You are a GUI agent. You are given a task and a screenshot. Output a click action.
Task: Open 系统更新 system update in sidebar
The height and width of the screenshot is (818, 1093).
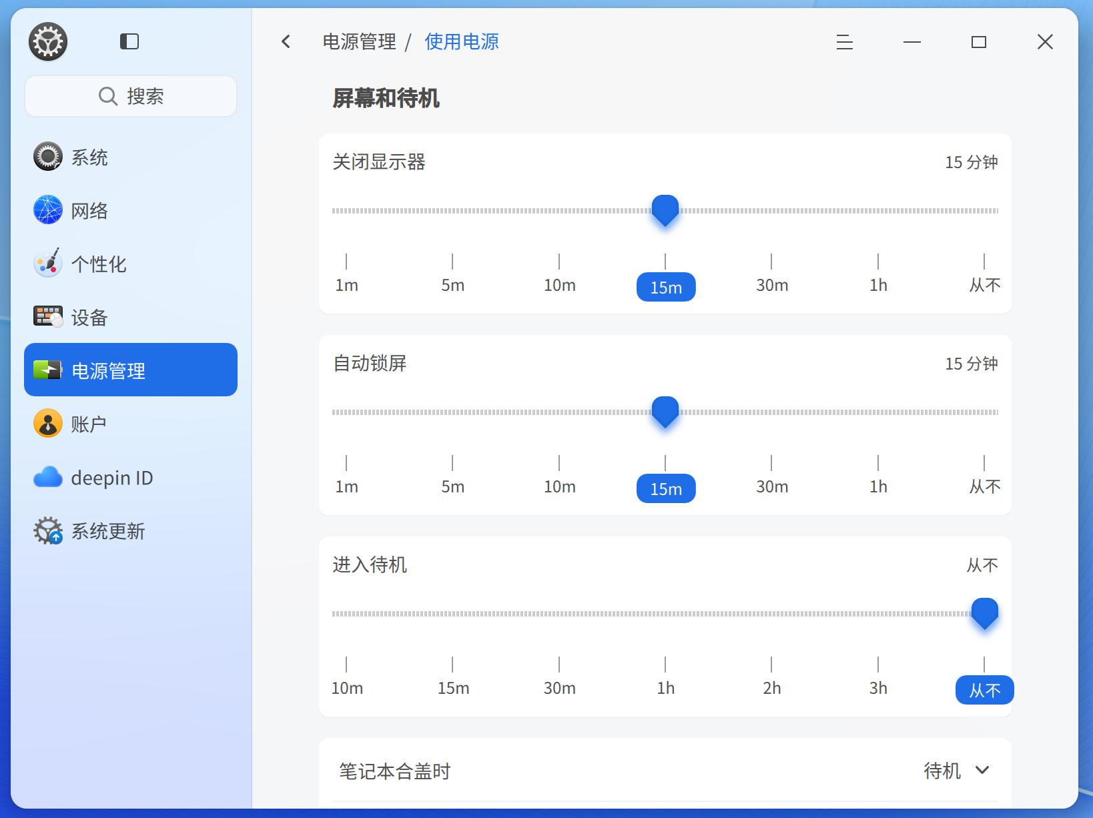[x=131, y=530]
